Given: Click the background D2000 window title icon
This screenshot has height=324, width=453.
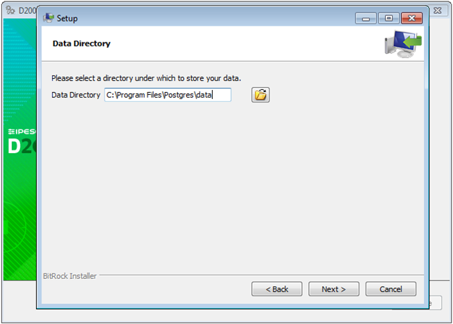Looking at the screenshot, I should click(x=10, y=12).
